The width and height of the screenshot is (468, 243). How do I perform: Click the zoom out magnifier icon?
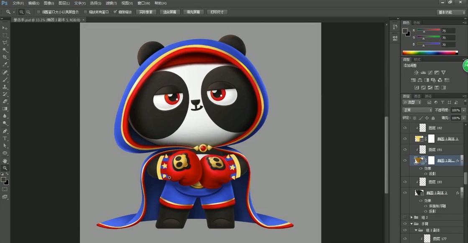[x=28, y=12]
